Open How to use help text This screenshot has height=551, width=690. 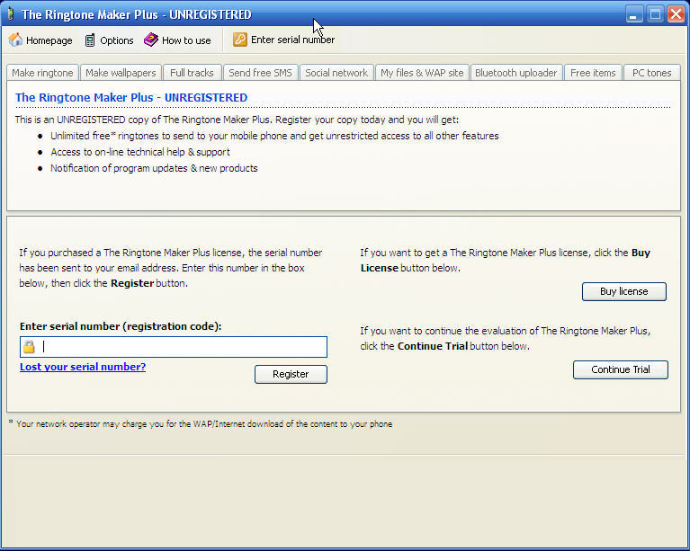[x=186, y=40]
